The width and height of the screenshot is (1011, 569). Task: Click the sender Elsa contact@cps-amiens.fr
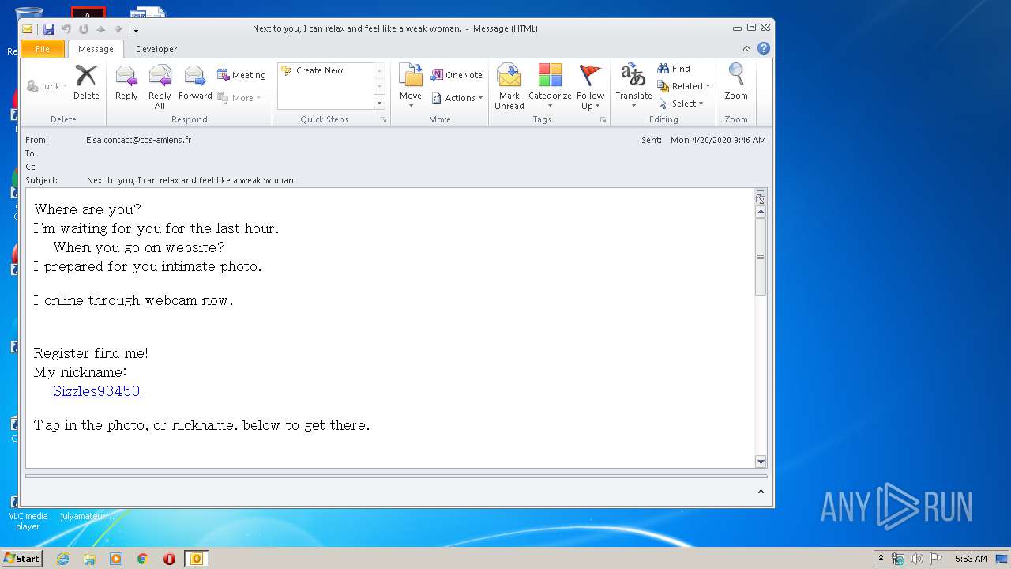(x=138, y=140)
